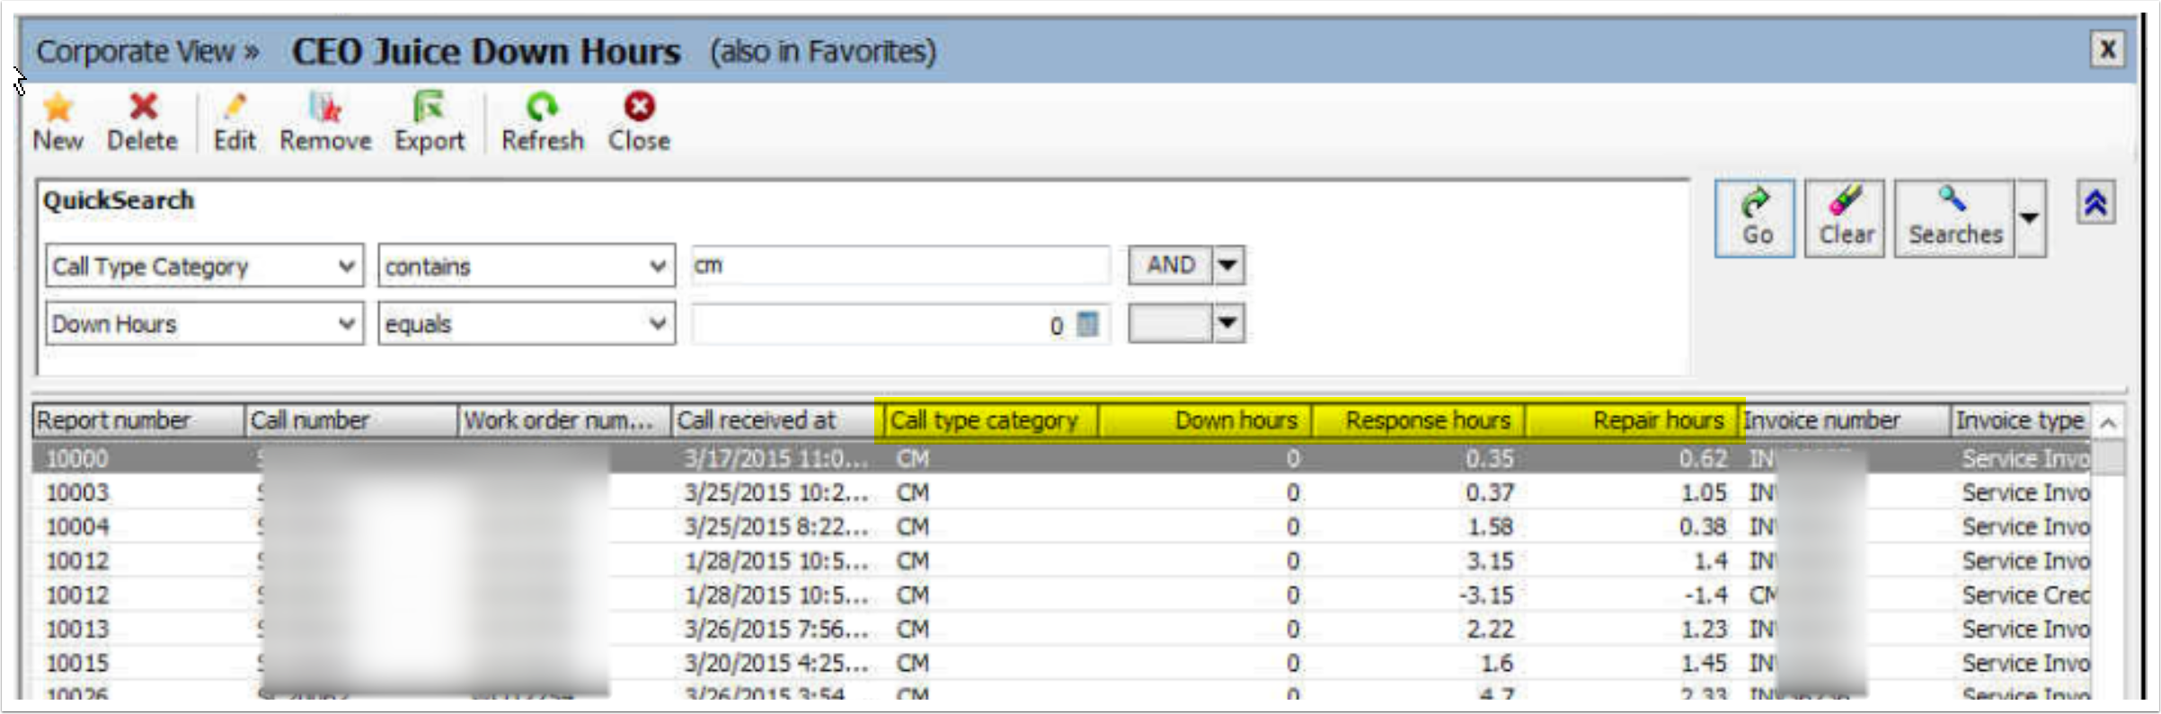Image resolution: width=2161 pixels, height=714 pixels.
Task: Sort by Repair hours column
Action: pyautogui.click(x=1632, y=420)
